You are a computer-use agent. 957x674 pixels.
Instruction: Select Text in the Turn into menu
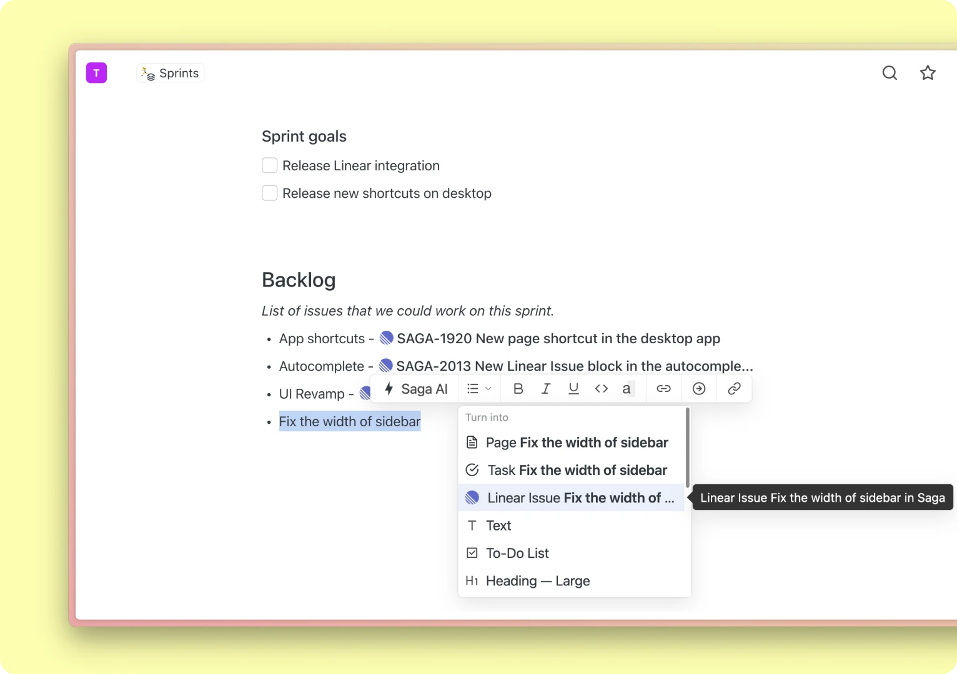[x=498, y=525]
